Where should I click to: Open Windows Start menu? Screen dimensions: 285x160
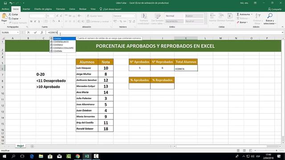tap(4, 156)
